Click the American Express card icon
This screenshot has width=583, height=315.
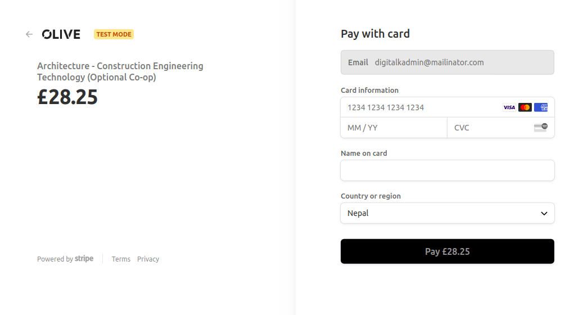pos(541,107)
